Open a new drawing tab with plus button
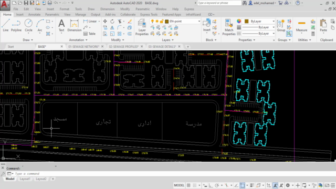 click(188, 47)
